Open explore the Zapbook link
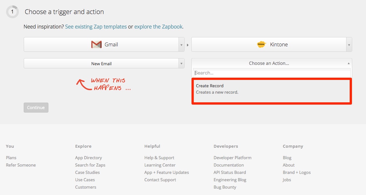Image resolution: width=366 pixels, height=195 pixels. (158, 27)
